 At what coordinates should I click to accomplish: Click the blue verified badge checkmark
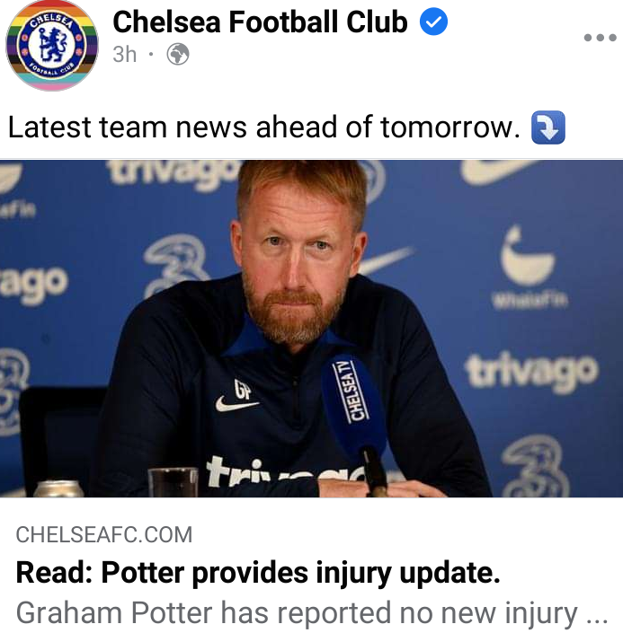pyautogui.click(x=433, y=22)
